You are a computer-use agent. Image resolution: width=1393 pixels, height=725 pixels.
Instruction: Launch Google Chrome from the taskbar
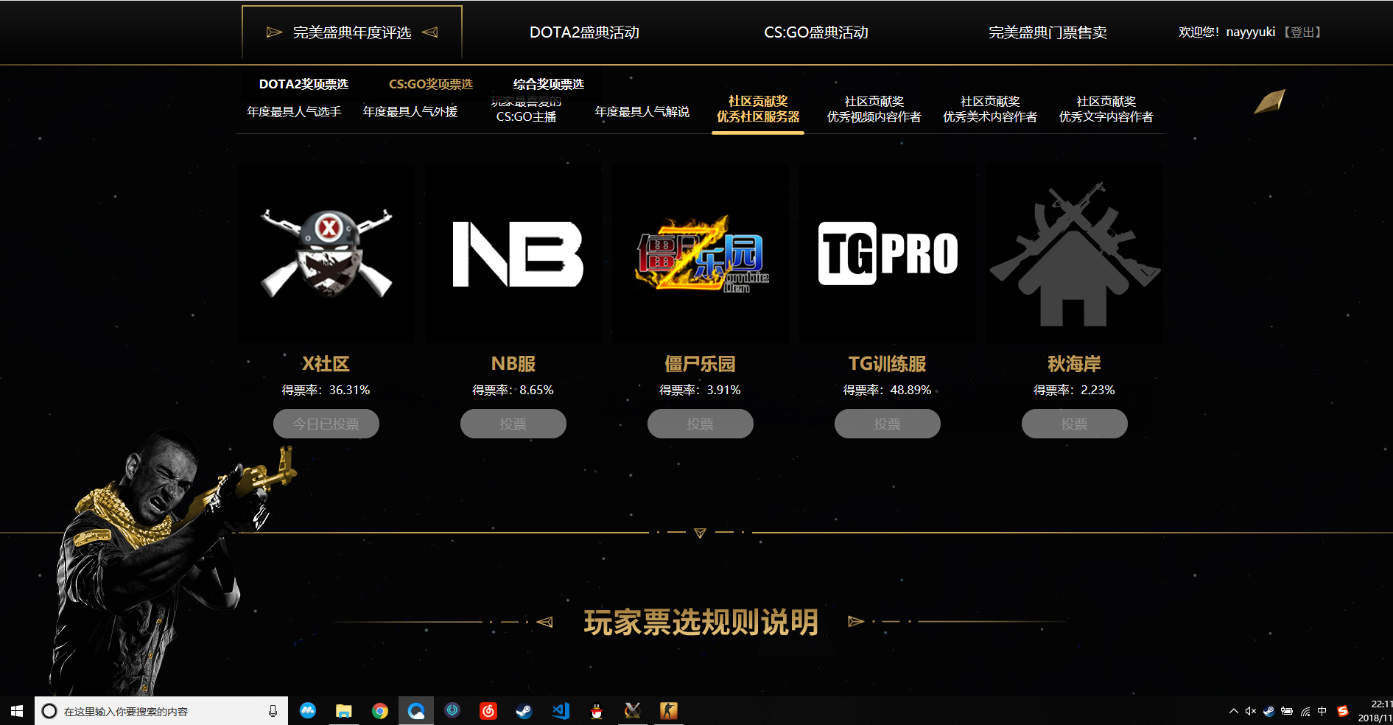tap(380, 711)
